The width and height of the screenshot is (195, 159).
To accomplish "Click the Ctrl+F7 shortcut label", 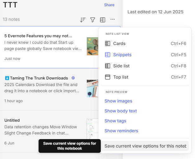I will (179, 77).
